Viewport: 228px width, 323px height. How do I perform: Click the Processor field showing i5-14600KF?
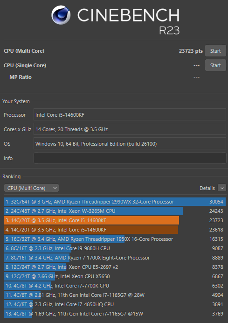(130, 115)
